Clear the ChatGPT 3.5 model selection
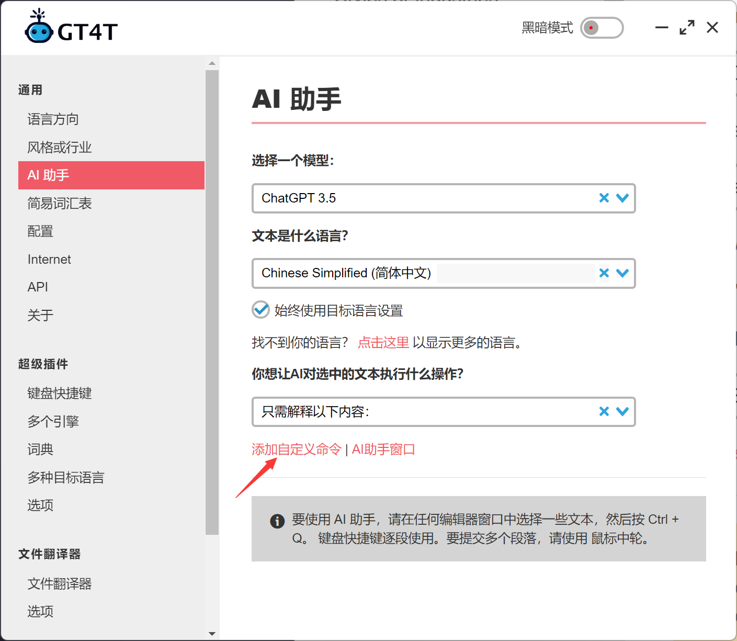 pyautogui.click(x=604, y=198)
